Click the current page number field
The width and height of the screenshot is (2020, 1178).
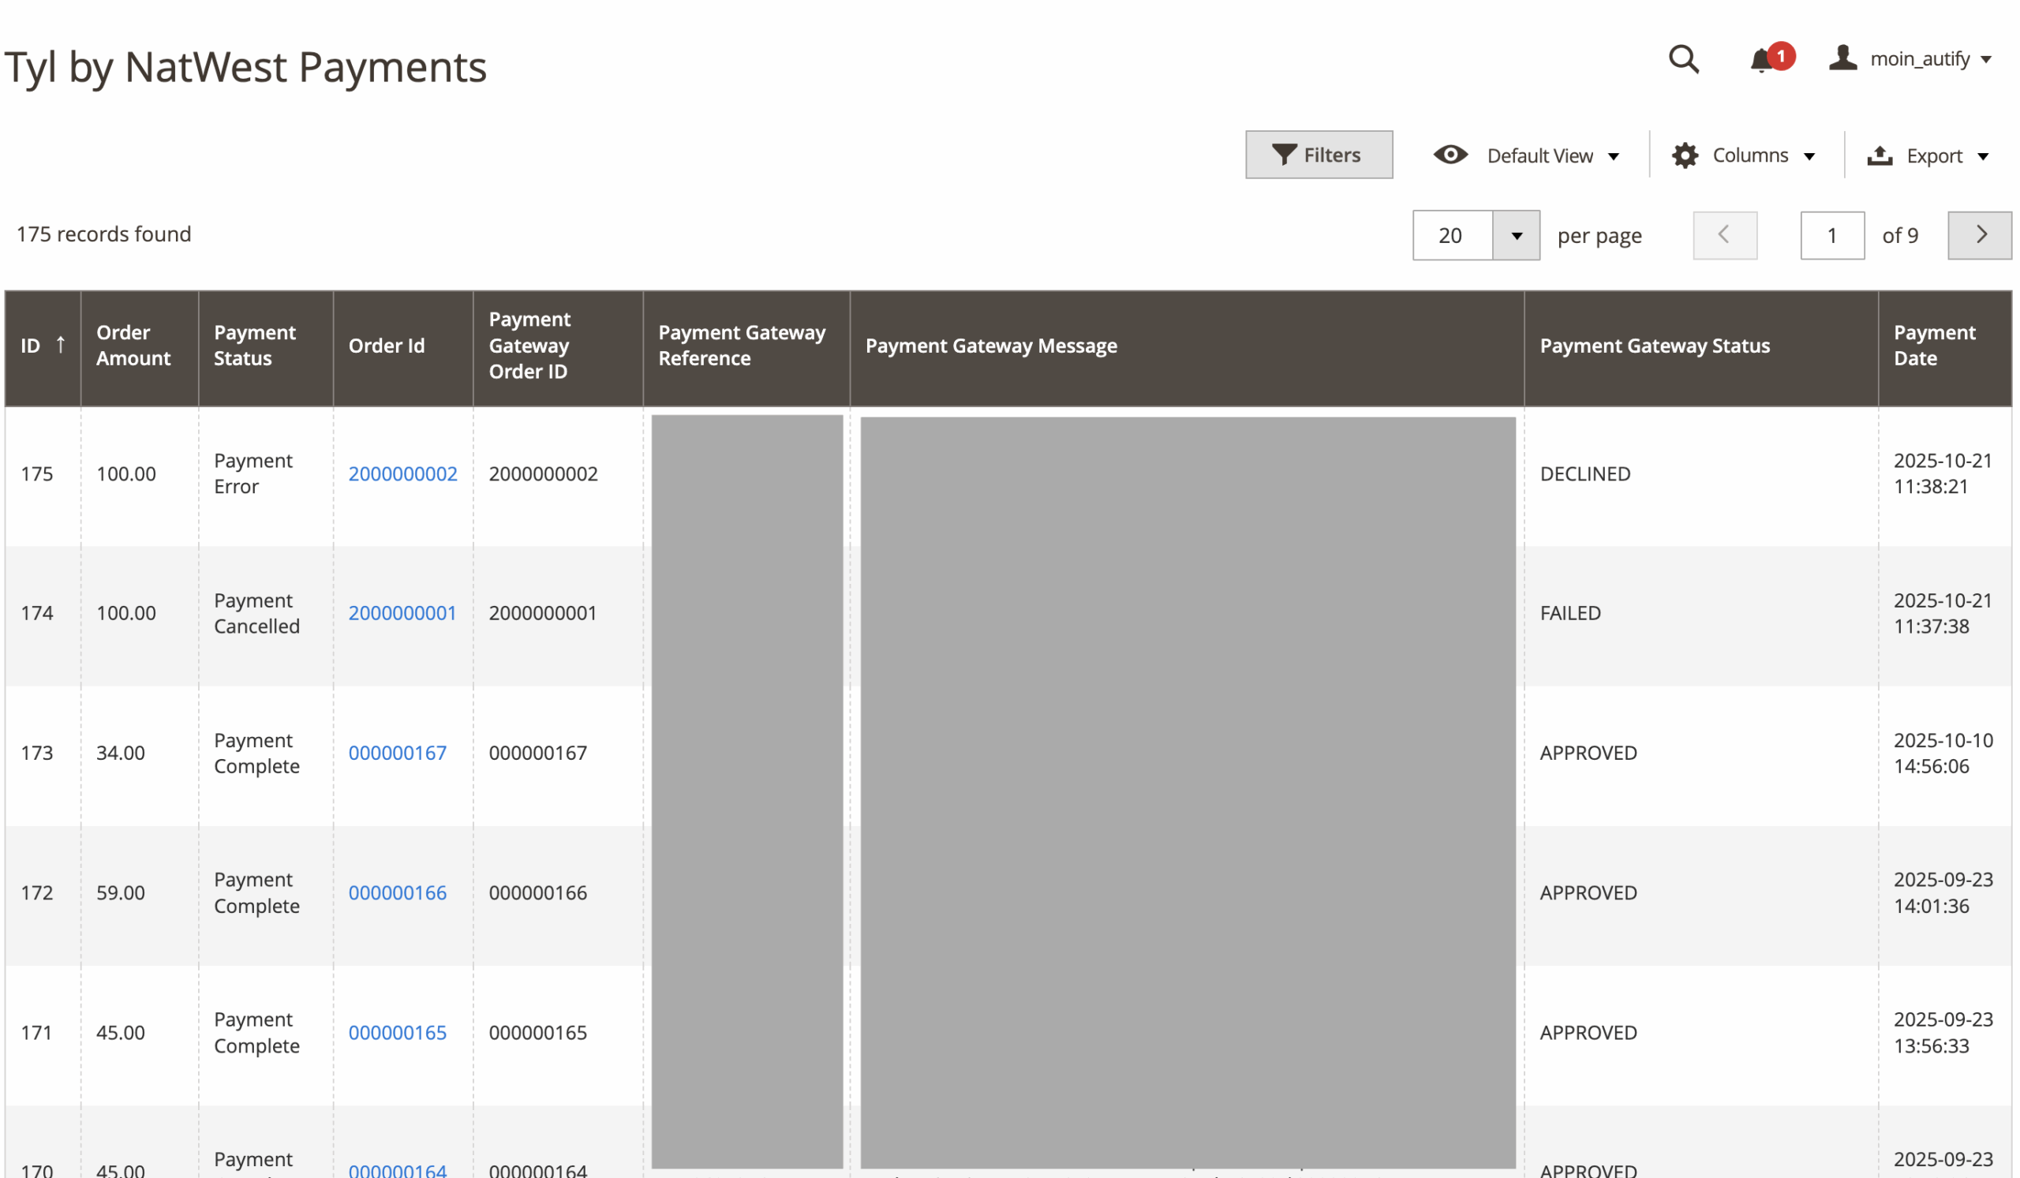tap(1831, 236)
